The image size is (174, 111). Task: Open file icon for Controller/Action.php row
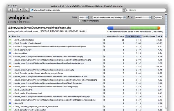pyautogui.click(x=104, y=63)
